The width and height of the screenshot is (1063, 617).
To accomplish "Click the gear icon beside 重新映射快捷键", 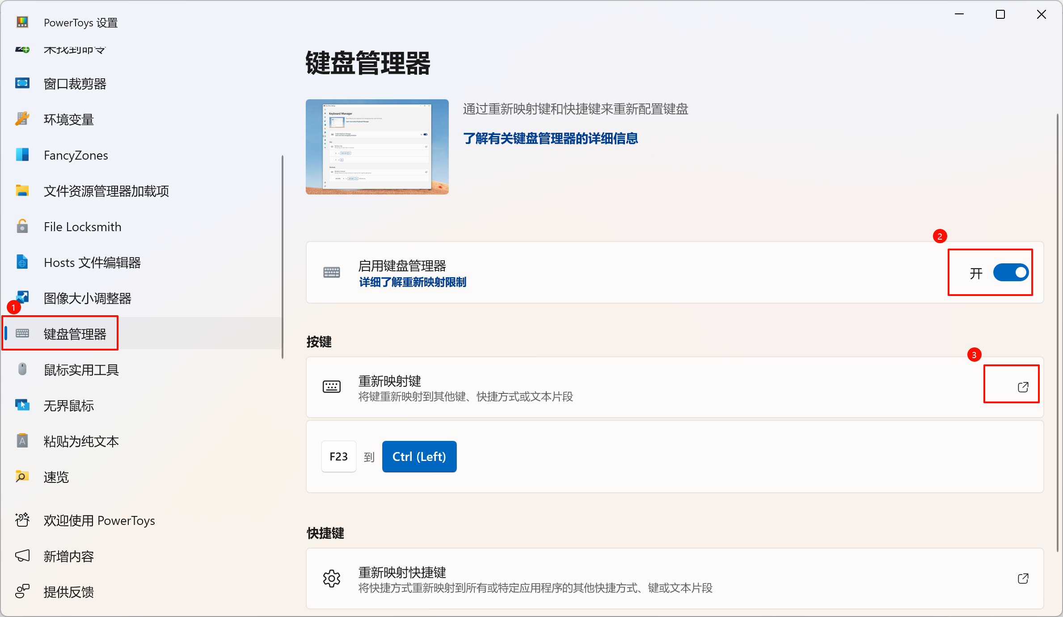I will [x=332, y=579].
